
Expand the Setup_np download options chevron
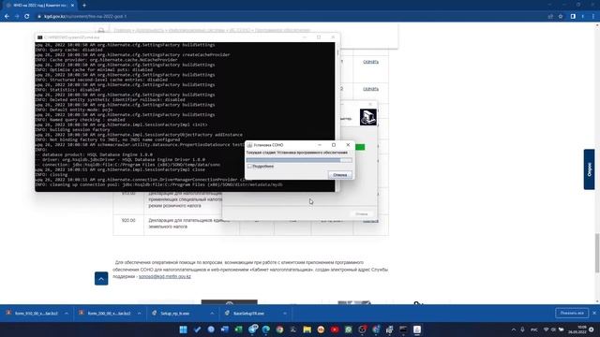tap(212, 314)
